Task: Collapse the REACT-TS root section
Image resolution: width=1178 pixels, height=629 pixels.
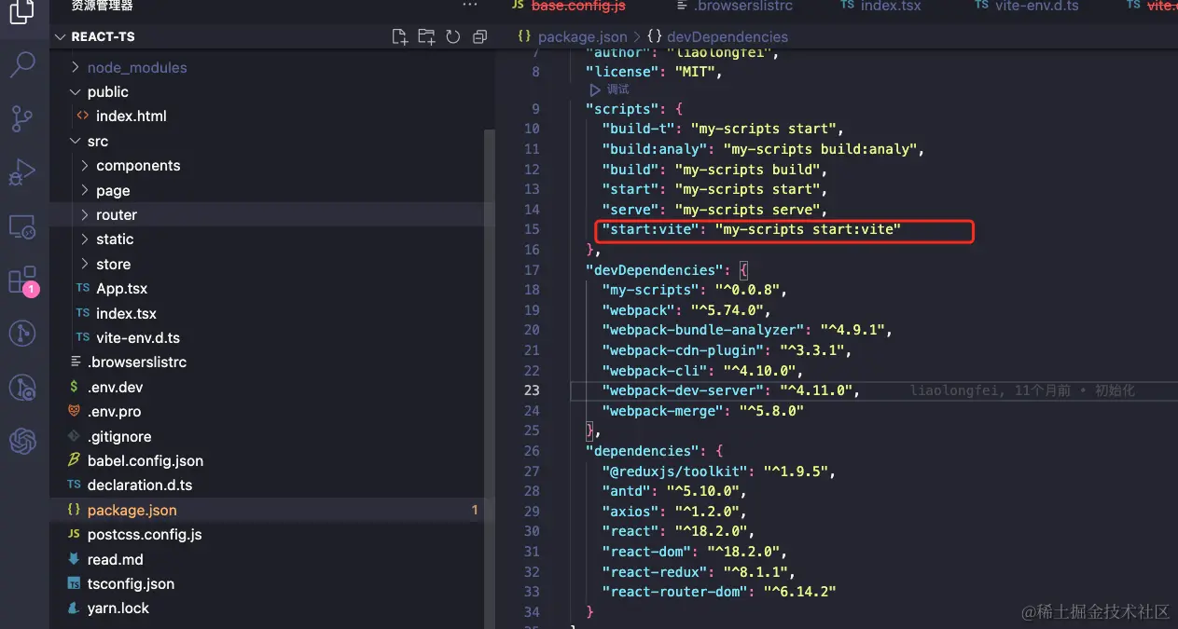Action: tap(62, 37)
